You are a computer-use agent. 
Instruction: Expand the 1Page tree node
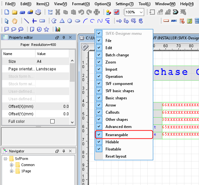(11, 171)
